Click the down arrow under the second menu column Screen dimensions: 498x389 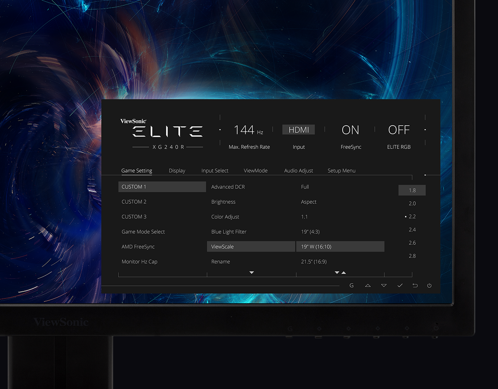(x=252, y=273)
